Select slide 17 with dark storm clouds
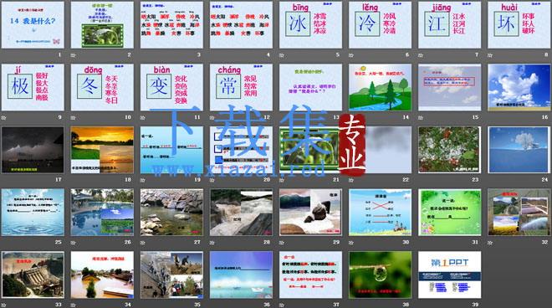Viewport: 552px width, 308px height. click(33, 150)
